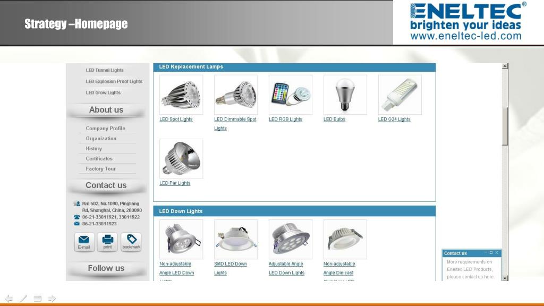Image resolution: width=544 pixels, height=306 pixels.
Task: Click the SMD LED Down Lights link
Action: point(231,268)
